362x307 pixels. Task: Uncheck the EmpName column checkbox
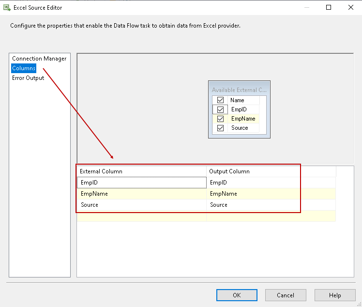click(x=221, y=119)
